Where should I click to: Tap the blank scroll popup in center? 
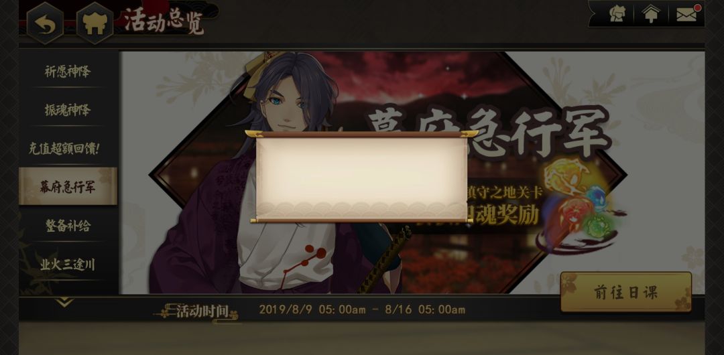pos(361,177)
